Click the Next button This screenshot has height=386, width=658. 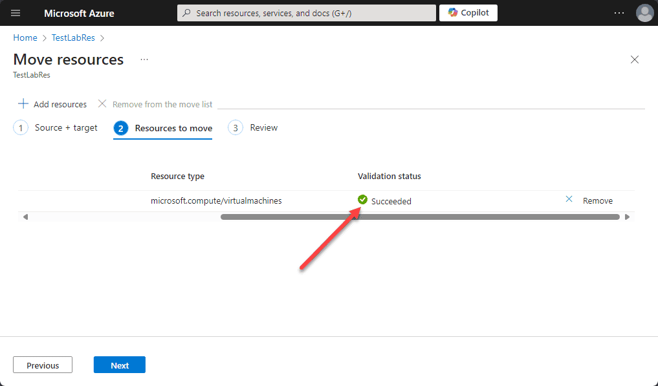click(x=120, y=365)
